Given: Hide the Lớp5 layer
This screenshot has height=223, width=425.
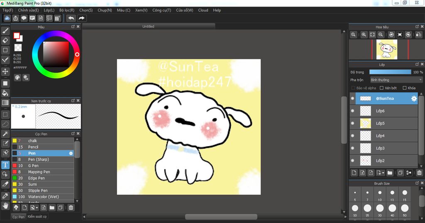Looking at the screenshot, I should coord(353,123).
